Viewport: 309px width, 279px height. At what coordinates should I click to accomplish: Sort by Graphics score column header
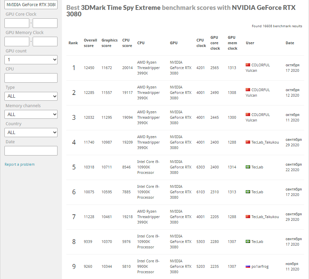[x=109, y=43]
